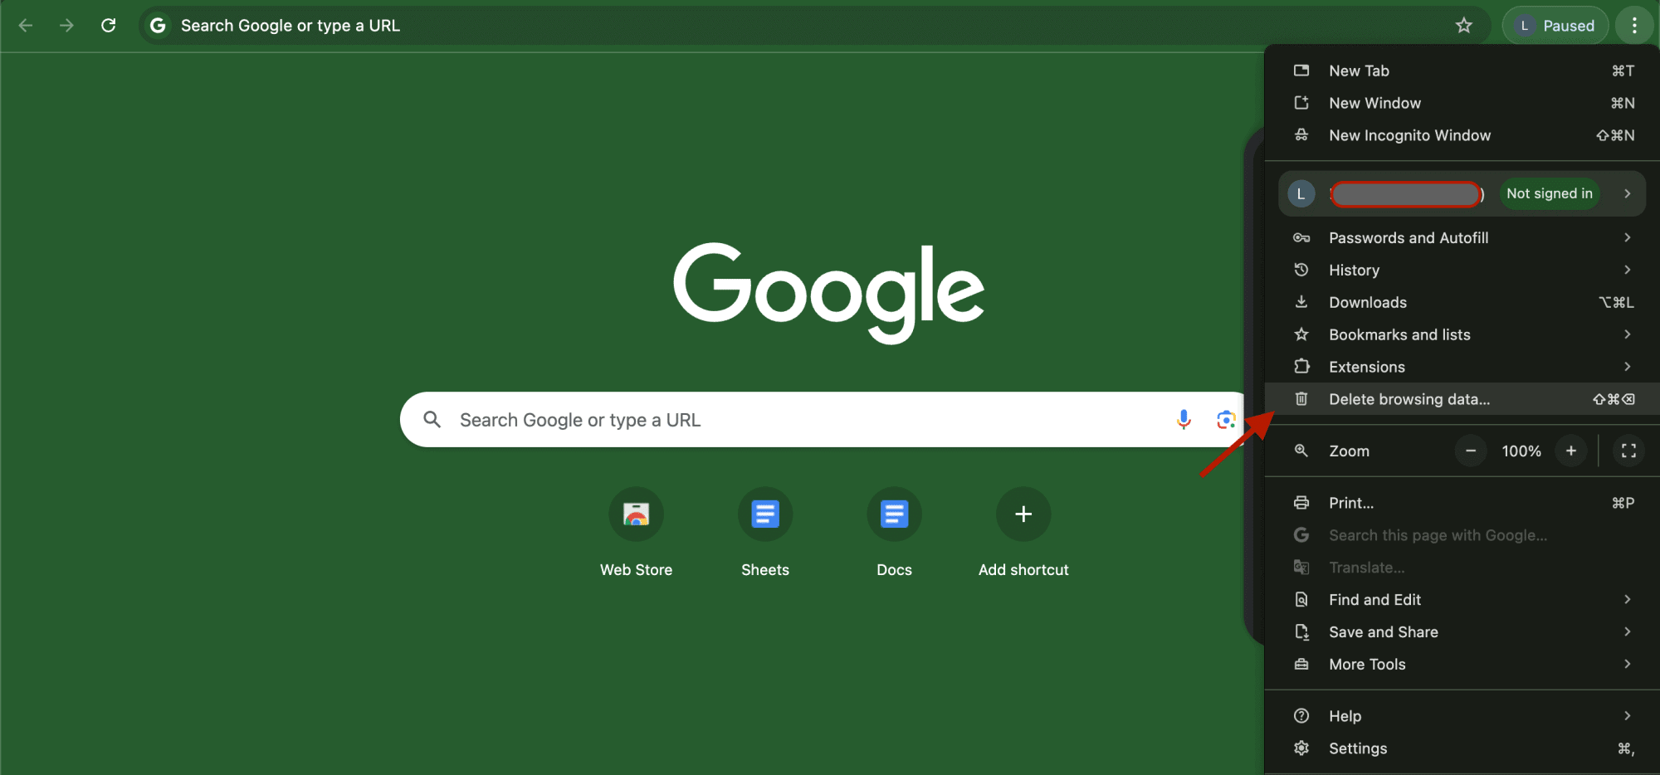The width and height of the screenshot is (1660, 775).
Task: Open Settings from the menu
Action: (x=1462, y=748)
